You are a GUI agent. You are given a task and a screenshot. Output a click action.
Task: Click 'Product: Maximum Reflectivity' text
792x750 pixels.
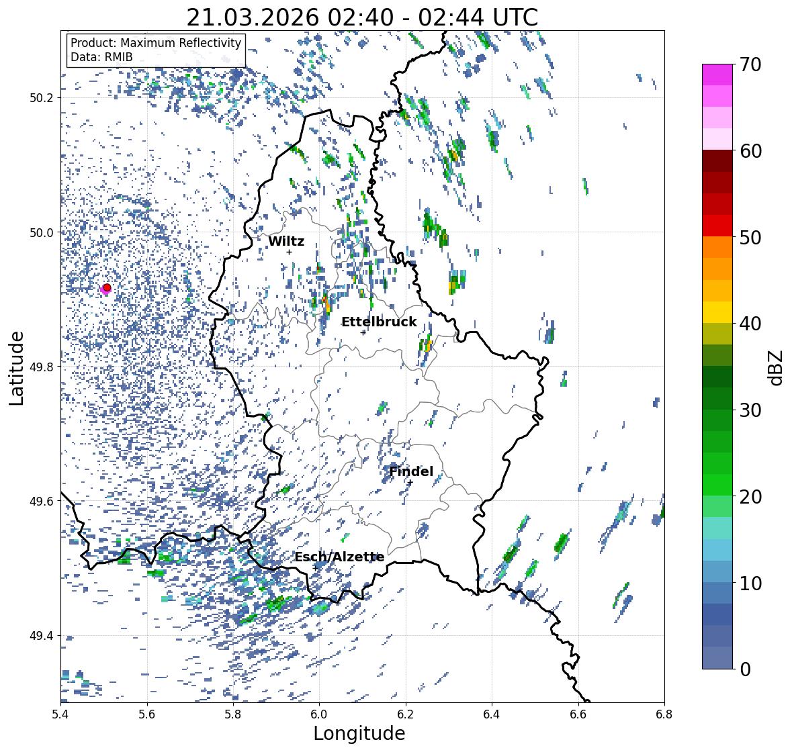(156, 43)
